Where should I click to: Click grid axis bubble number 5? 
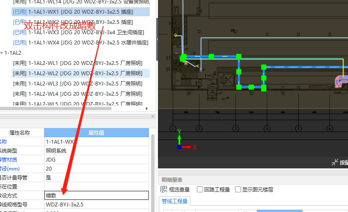(298, 129)
